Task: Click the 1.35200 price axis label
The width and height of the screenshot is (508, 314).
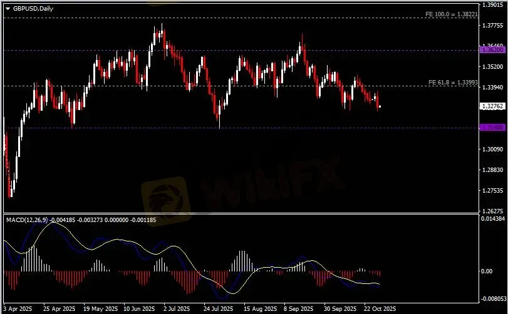Action: pyautogui.click(x=493, y=67)
